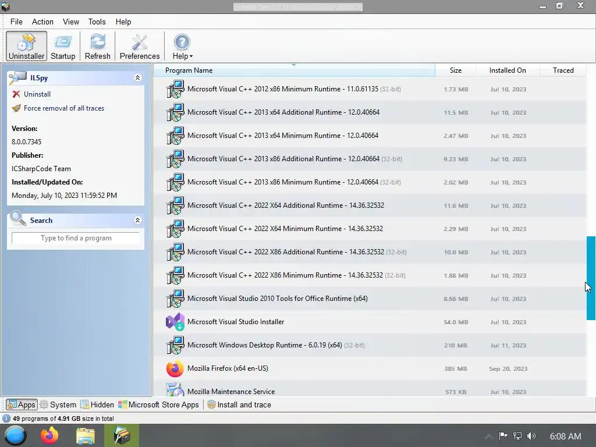This screenshot has width=596, height=447.
Task: Select Mozilla Maintenance Service entry
Action: (x=370, y=388)
